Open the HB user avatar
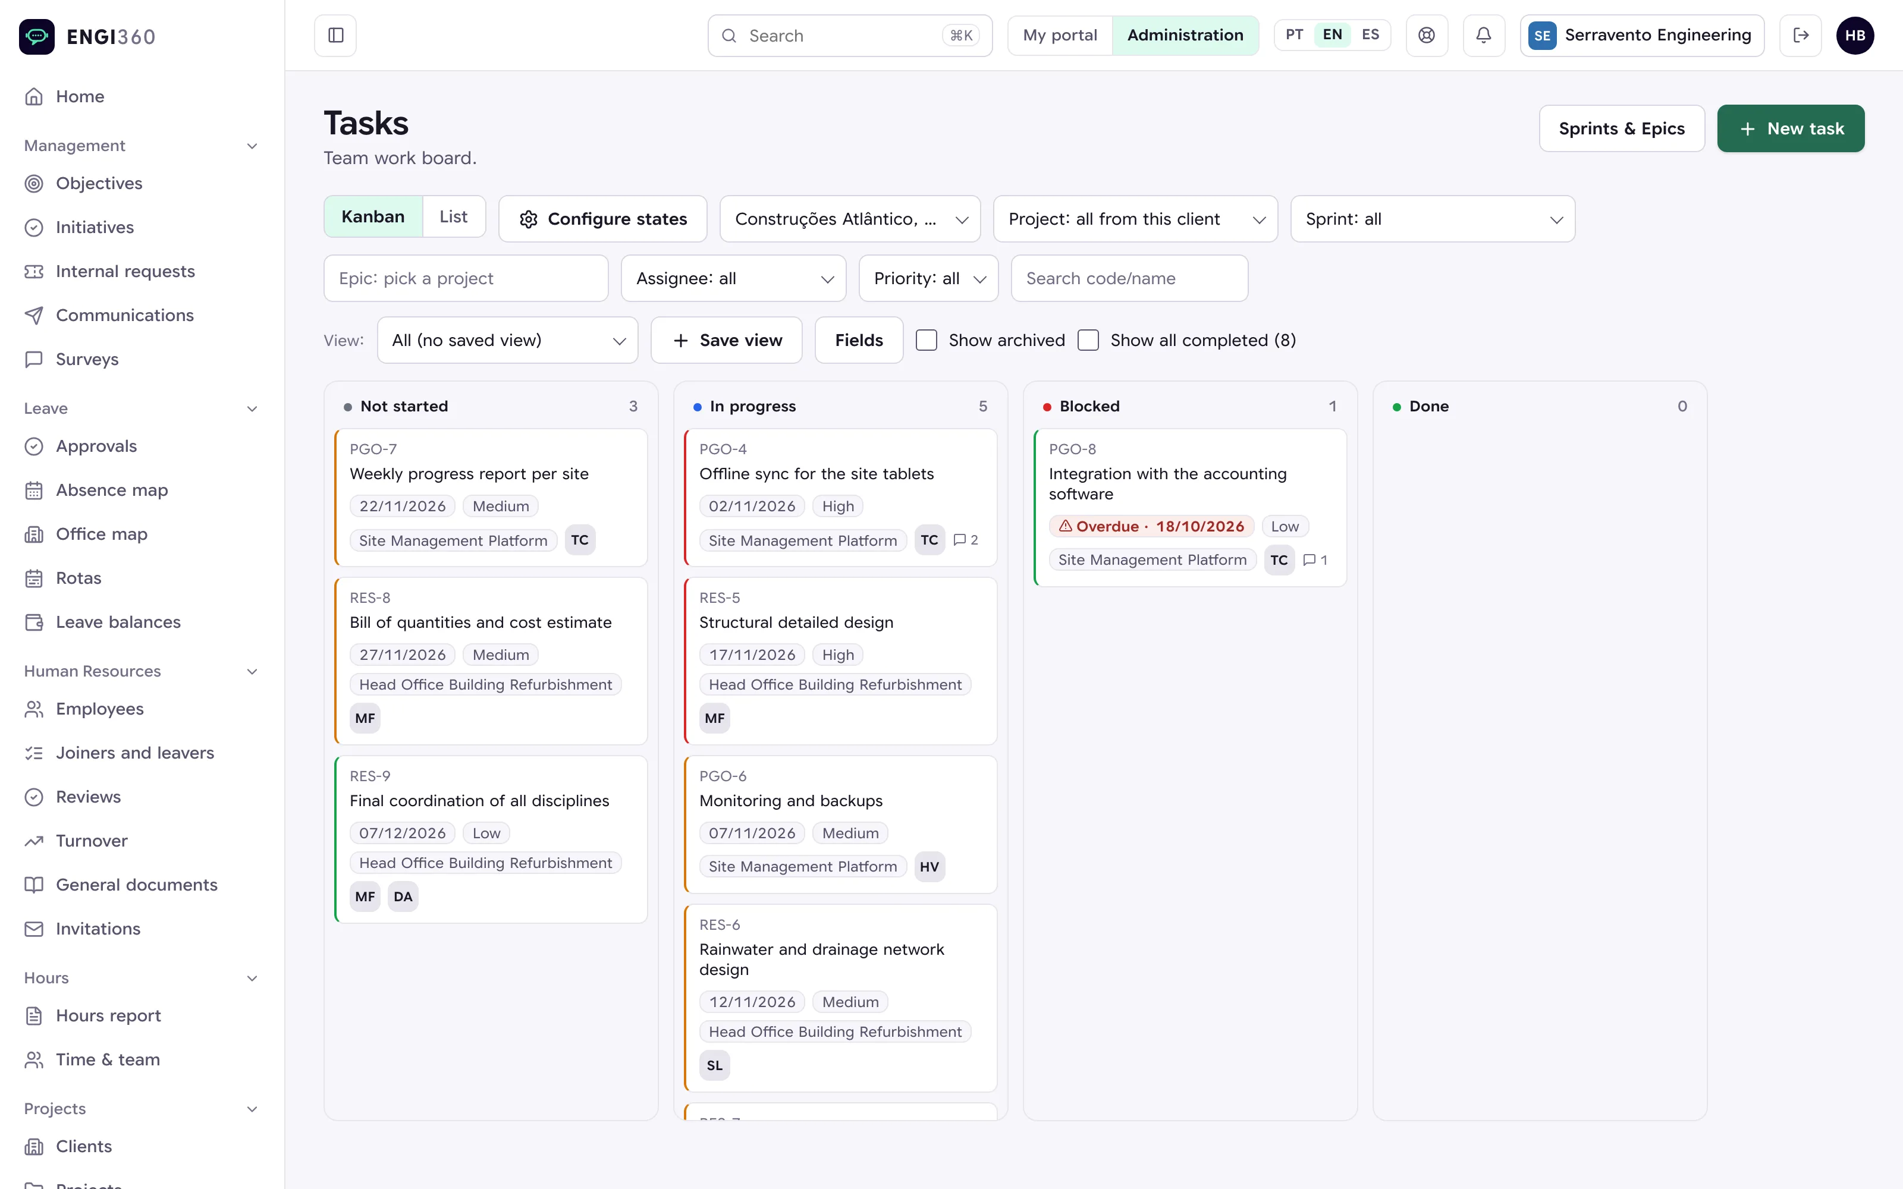Viewport: 1903px width, 1189px height. 1855,36
